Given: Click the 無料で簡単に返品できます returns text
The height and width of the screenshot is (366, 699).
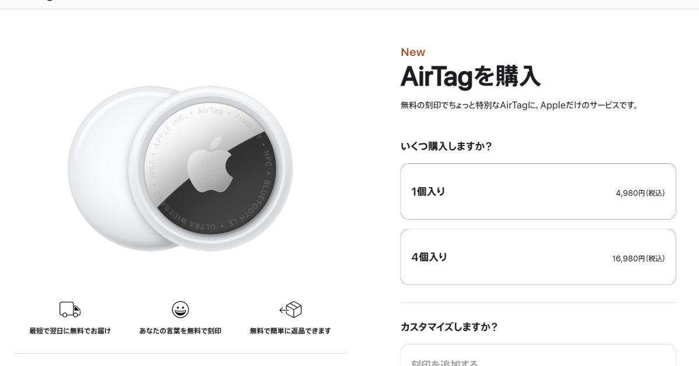Looking at the screenshot, I should click(290, 331).
